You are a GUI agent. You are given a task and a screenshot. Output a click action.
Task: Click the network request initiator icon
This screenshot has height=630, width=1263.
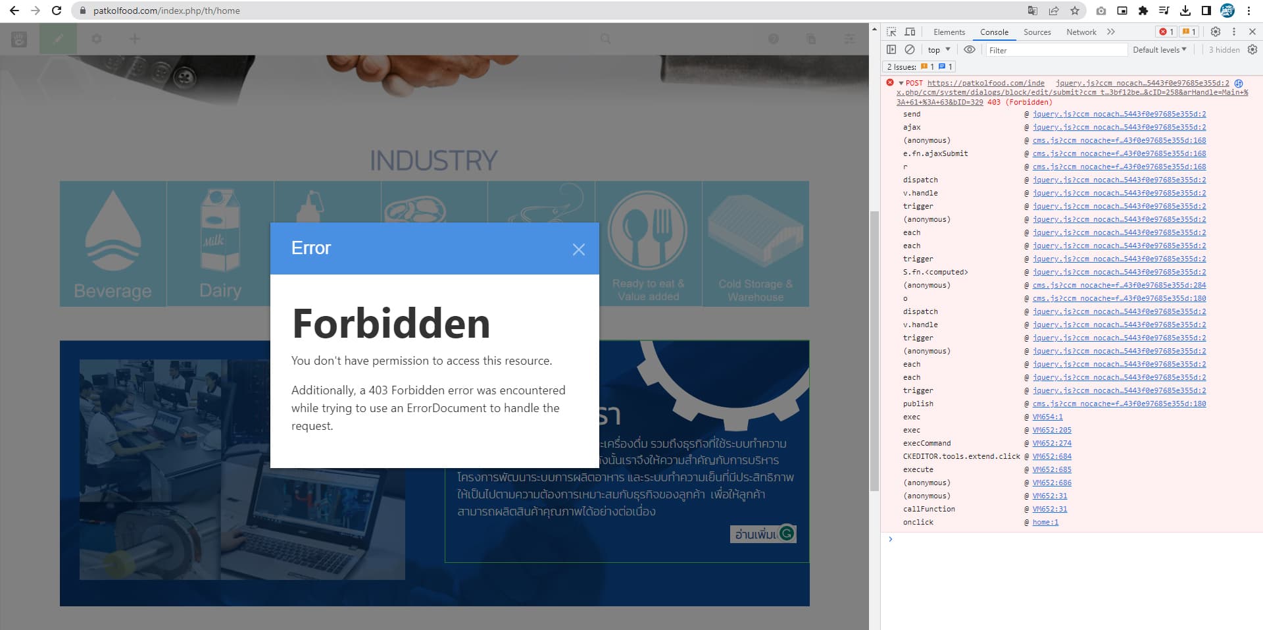pos(1239,84)
